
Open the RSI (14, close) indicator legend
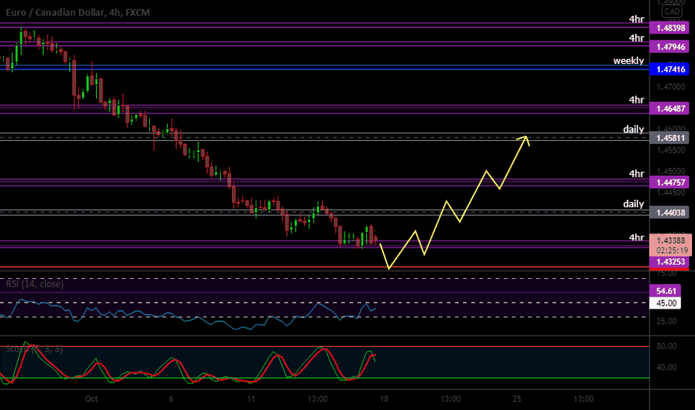tap(34, 284)
